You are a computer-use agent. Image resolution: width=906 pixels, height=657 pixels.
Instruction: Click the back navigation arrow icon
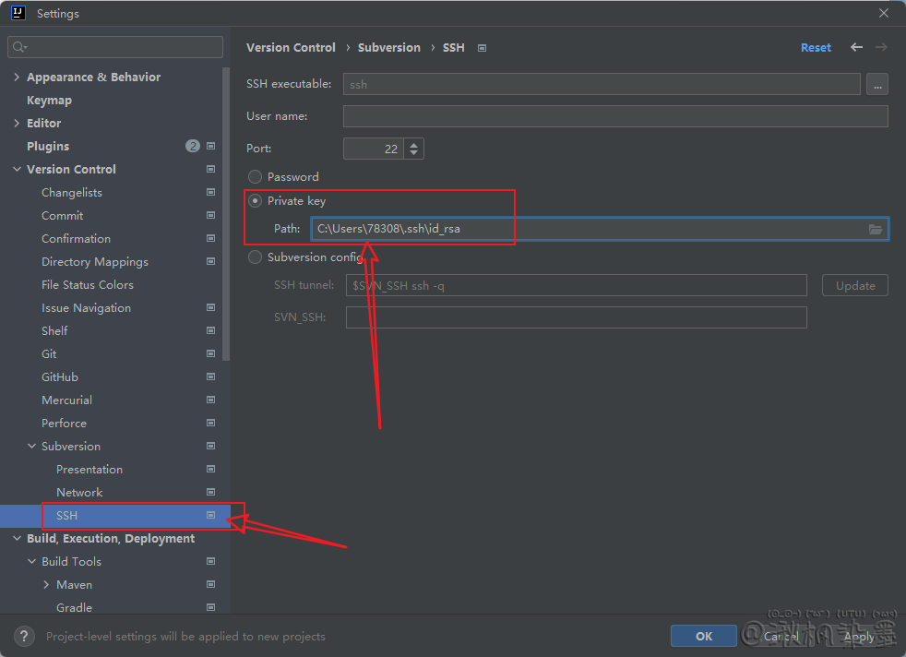click(857, 47)
